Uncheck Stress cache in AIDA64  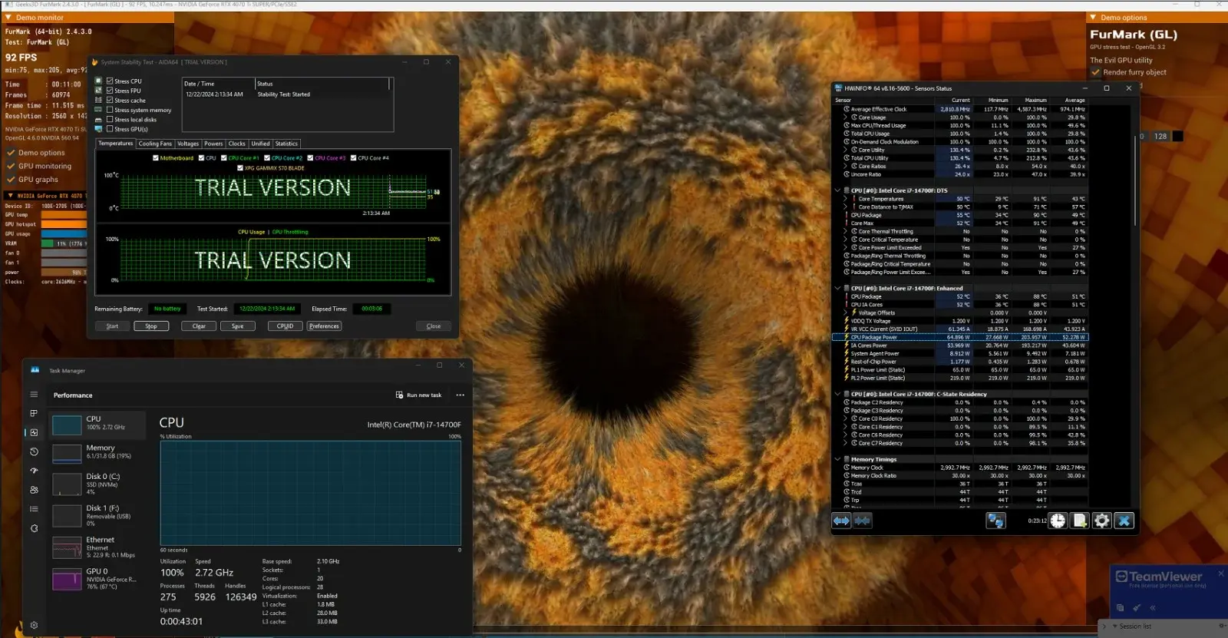(110, 101)
